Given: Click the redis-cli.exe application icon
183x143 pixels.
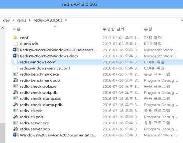Looking at the screenshot, I should click(x=15, y=110).
